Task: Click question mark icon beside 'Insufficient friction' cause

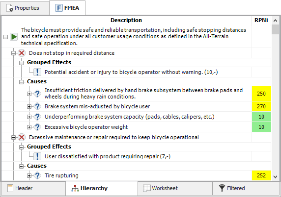Action: coord(37,94)
